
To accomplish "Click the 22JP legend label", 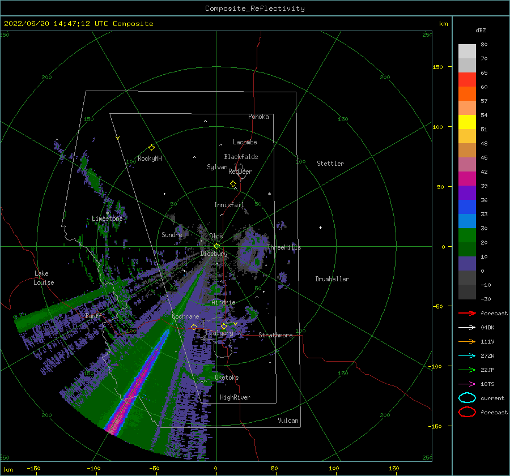I will coord(487,370).
